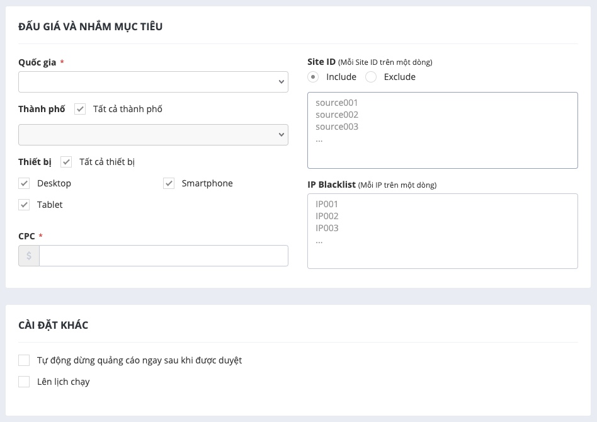Uncheck Tất cả thiết bị checkbox

(66, 162)
